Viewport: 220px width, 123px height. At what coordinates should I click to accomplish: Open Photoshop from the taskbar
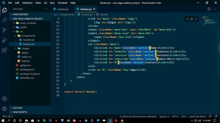(51, 121)
